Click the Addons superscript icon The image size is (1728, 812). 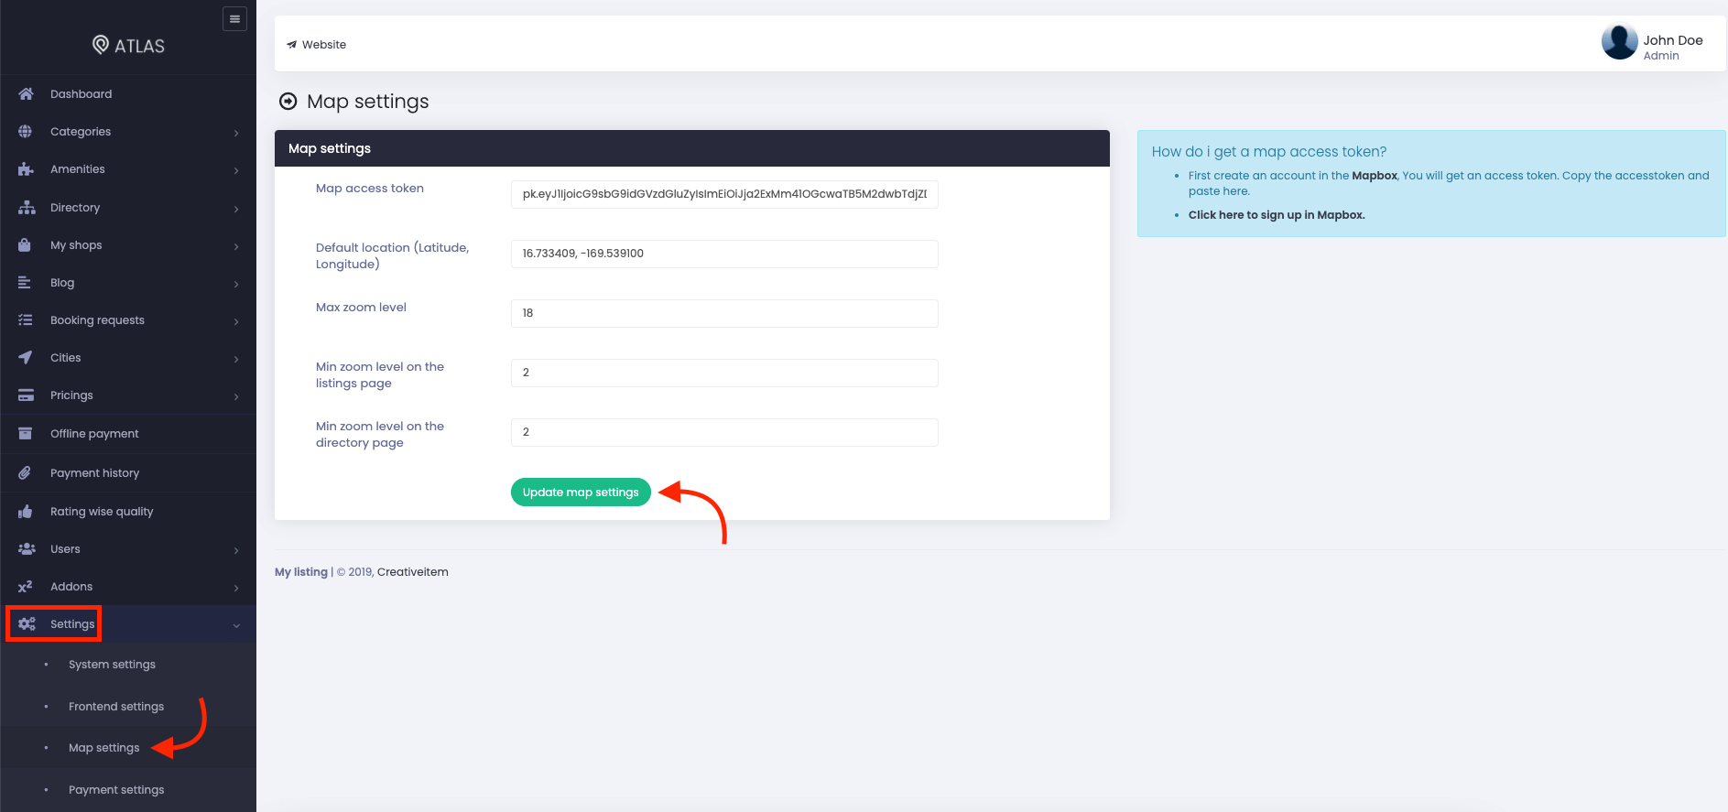click(x=26, y=587)
